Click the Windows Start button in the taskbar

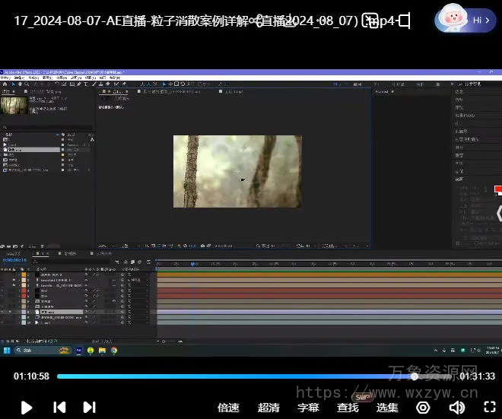coord(7,351)
